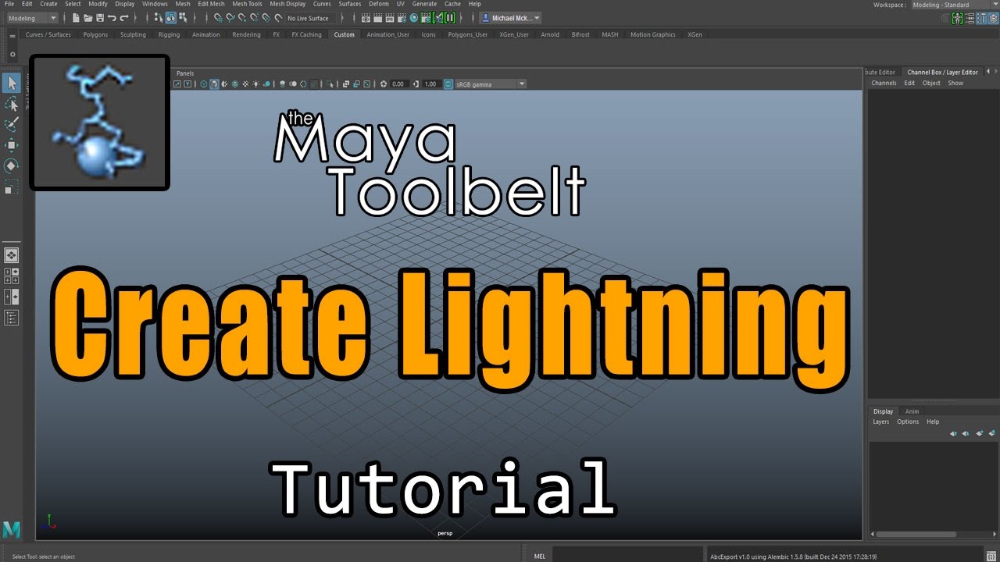Switch to the MASH shelf tab
1000x562 pixels.
[x=609, y=35]
